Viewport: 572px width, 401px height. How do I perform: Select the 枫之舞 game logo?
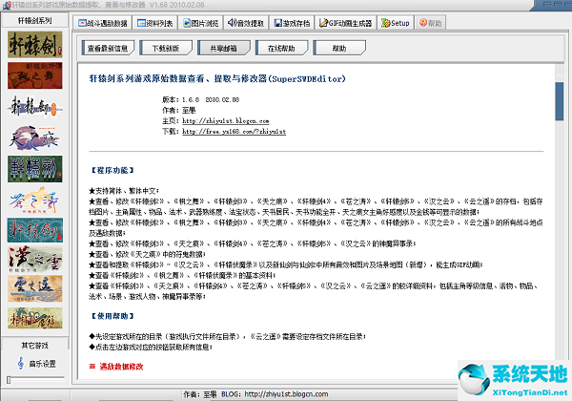(x=35, y=75)
